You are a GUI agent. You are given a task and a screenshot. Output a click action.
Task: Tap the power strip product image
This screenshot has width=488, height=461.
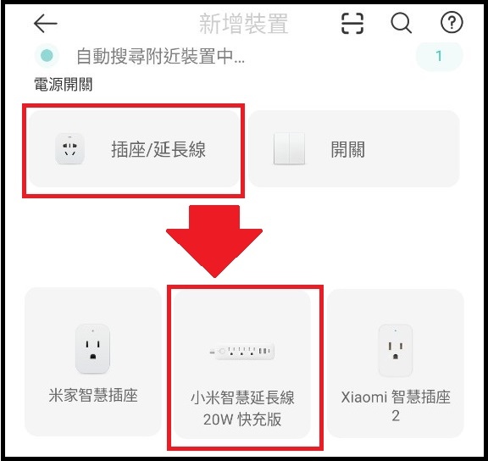[x=241, y=352]
